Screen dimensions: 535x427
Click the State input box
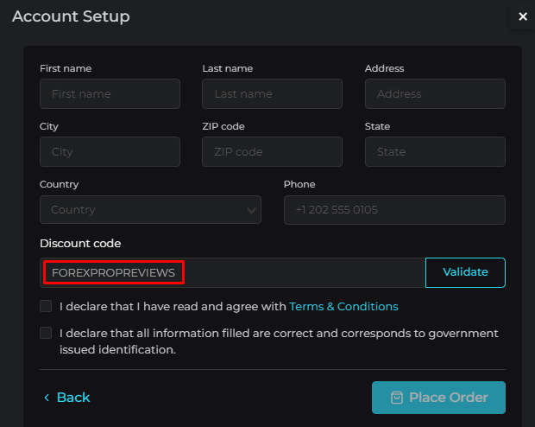[435, 151]
